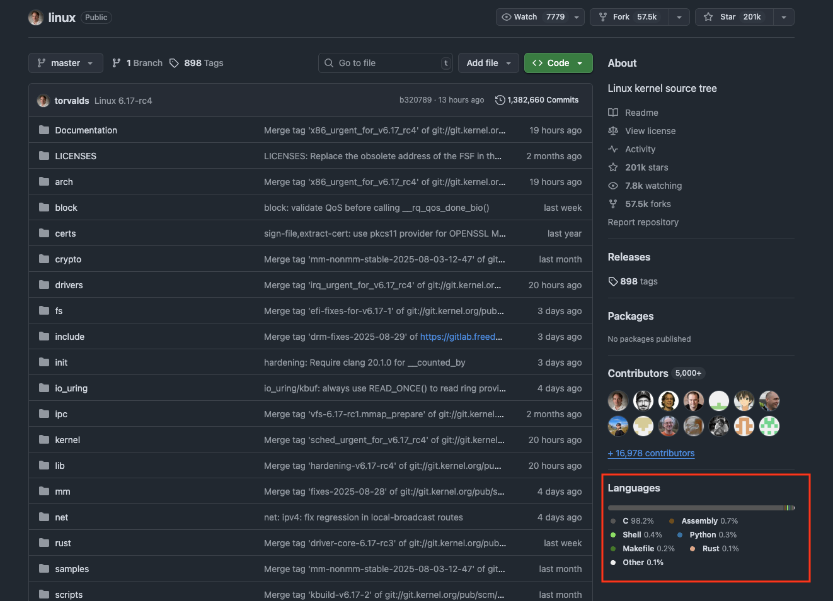The width and height of the screenshot is (833, 601).
Task: Click the star icon on Star button
Action: click(x=708, y=17)
